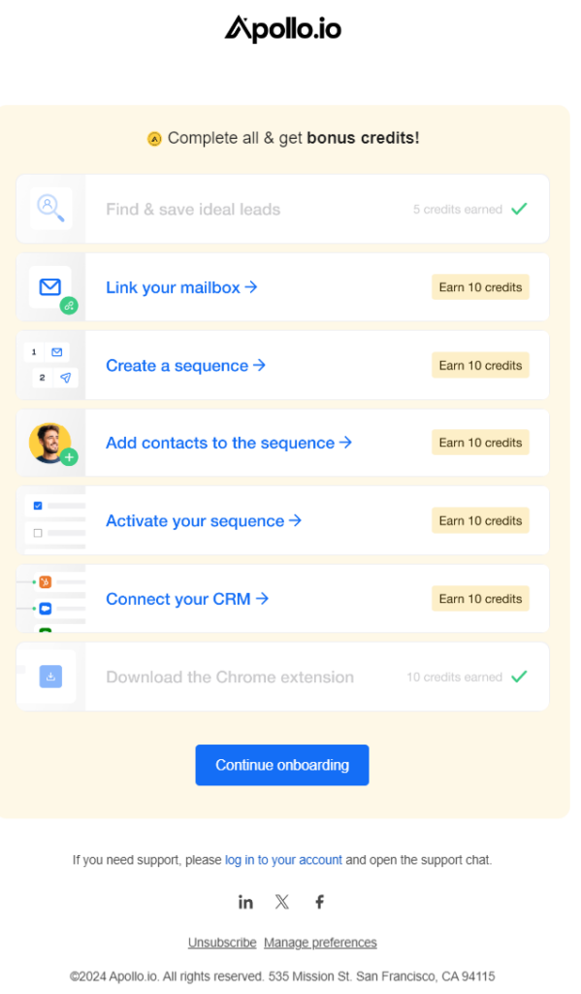Screen dimensions: 581x994
Task: Click the coin icon beside bonus credits text
Action: tap(154, 138)
